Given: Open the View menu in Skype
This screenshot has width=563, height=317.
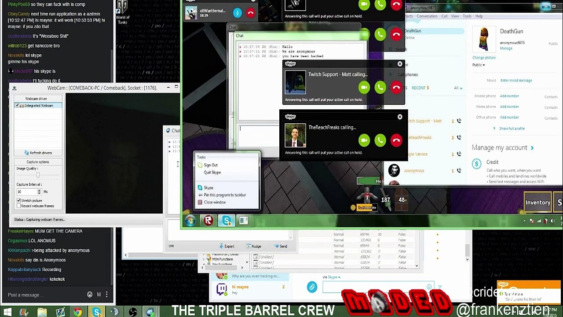Looking at the screenshot, I should (455, 16).
